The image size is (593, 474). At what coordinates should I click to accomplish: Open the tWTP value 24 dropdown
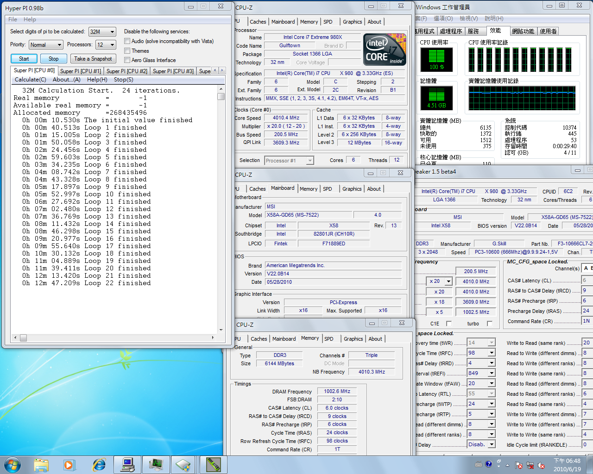[481, 404]
